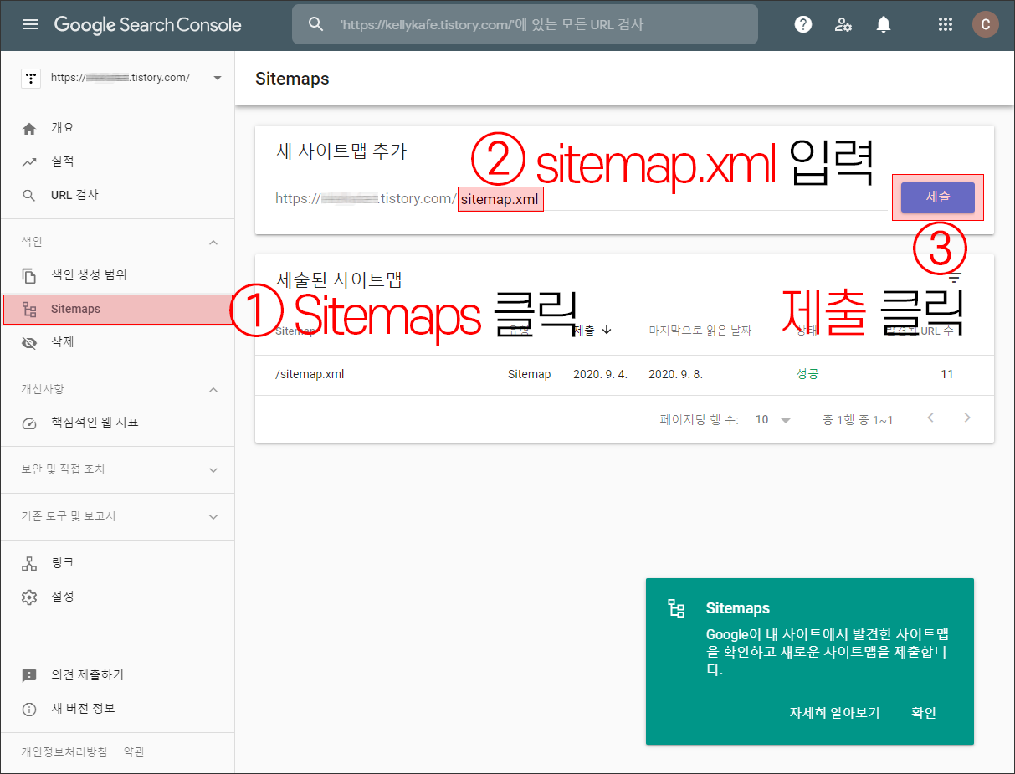The height and width of the screenshot is (774, 1015).
Task: Open the 개인정보처리방침 link
Action: tap(64, 752)
